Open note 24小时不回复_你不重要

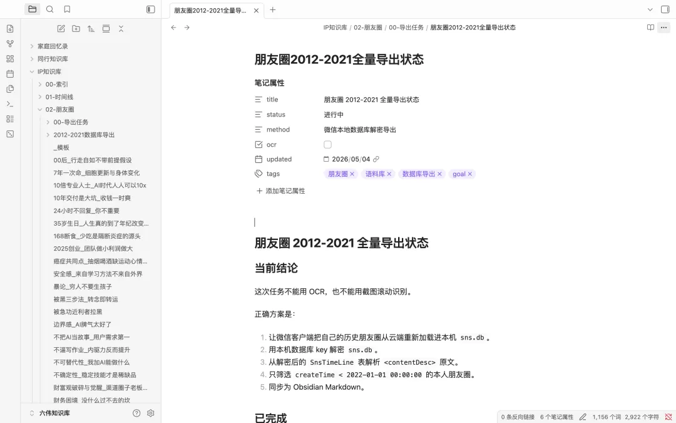point(86,211)
